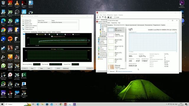Expand the Программы tree node
189x106 pixels.
pos(97,52)
